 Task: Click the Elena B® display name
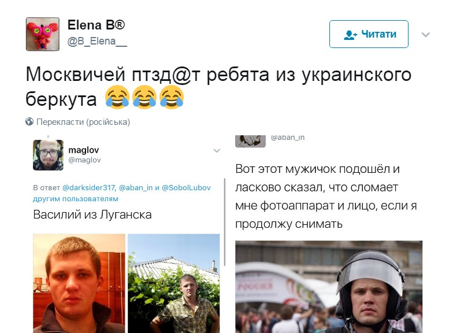96,25
